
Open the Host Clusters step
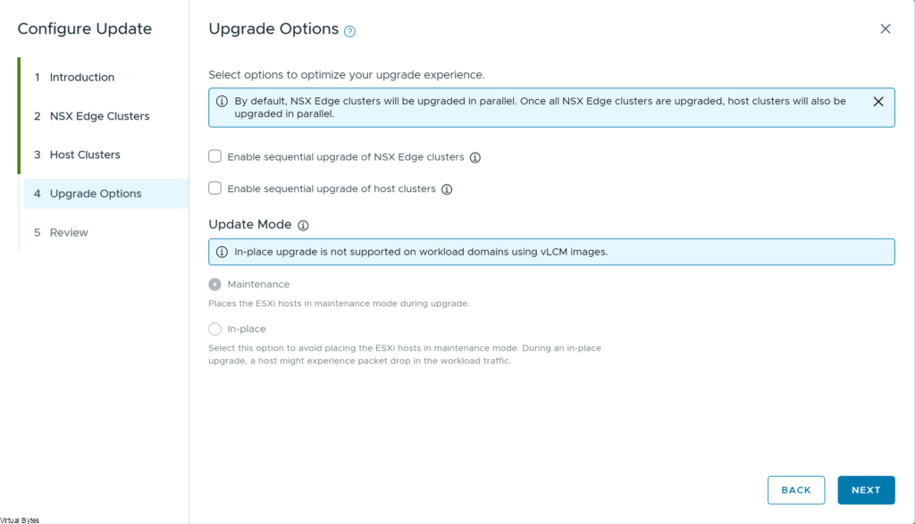point(85,155)
